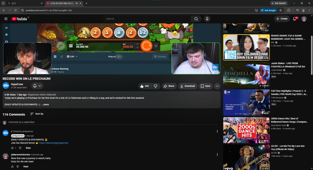Open action menu for pinned comment
313x170 pixels.
[217, 131]
